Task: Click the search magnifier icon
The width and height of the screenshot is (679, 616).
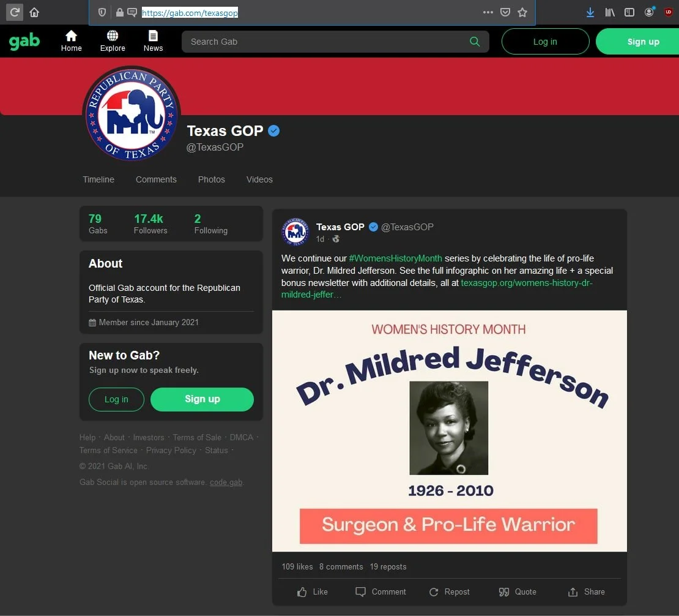Action: click(x=475, y=42)
